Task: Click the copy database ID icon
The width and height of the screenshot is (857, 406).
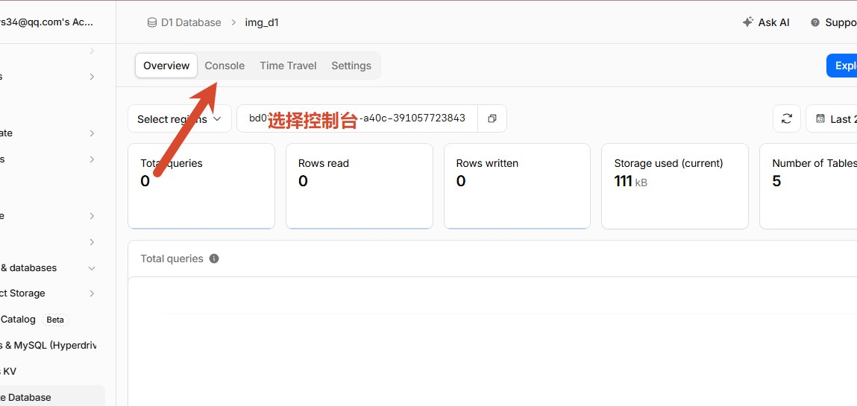Action: pyautogui.click(x=492, y=118)
